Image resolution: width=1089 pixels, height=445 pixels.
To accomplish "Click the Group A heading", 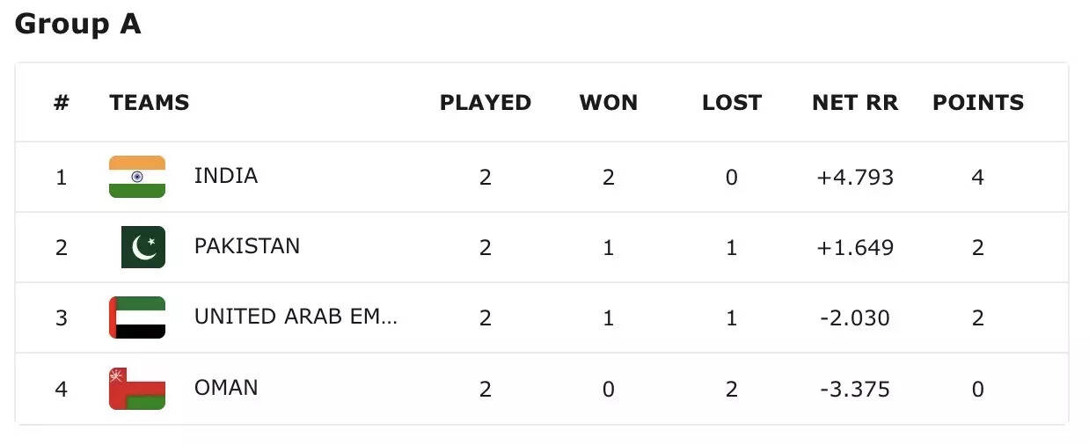I will (x=78, y=24).
